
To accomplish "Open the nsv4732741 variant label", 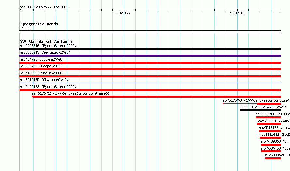I will pos(273,121).
